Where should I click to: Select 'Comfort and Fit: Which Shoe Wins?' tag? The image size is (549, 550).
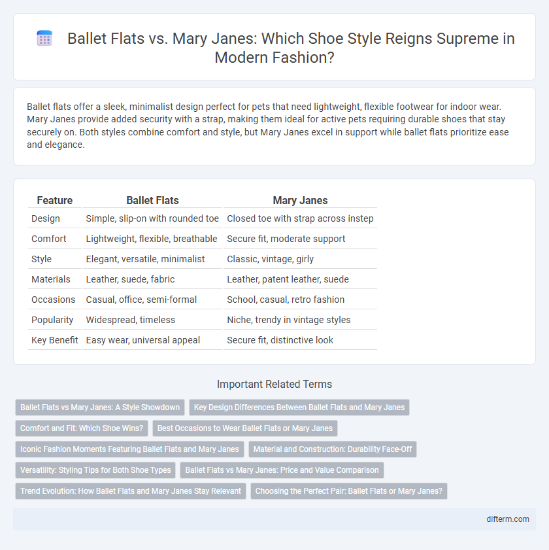(82, 428)
